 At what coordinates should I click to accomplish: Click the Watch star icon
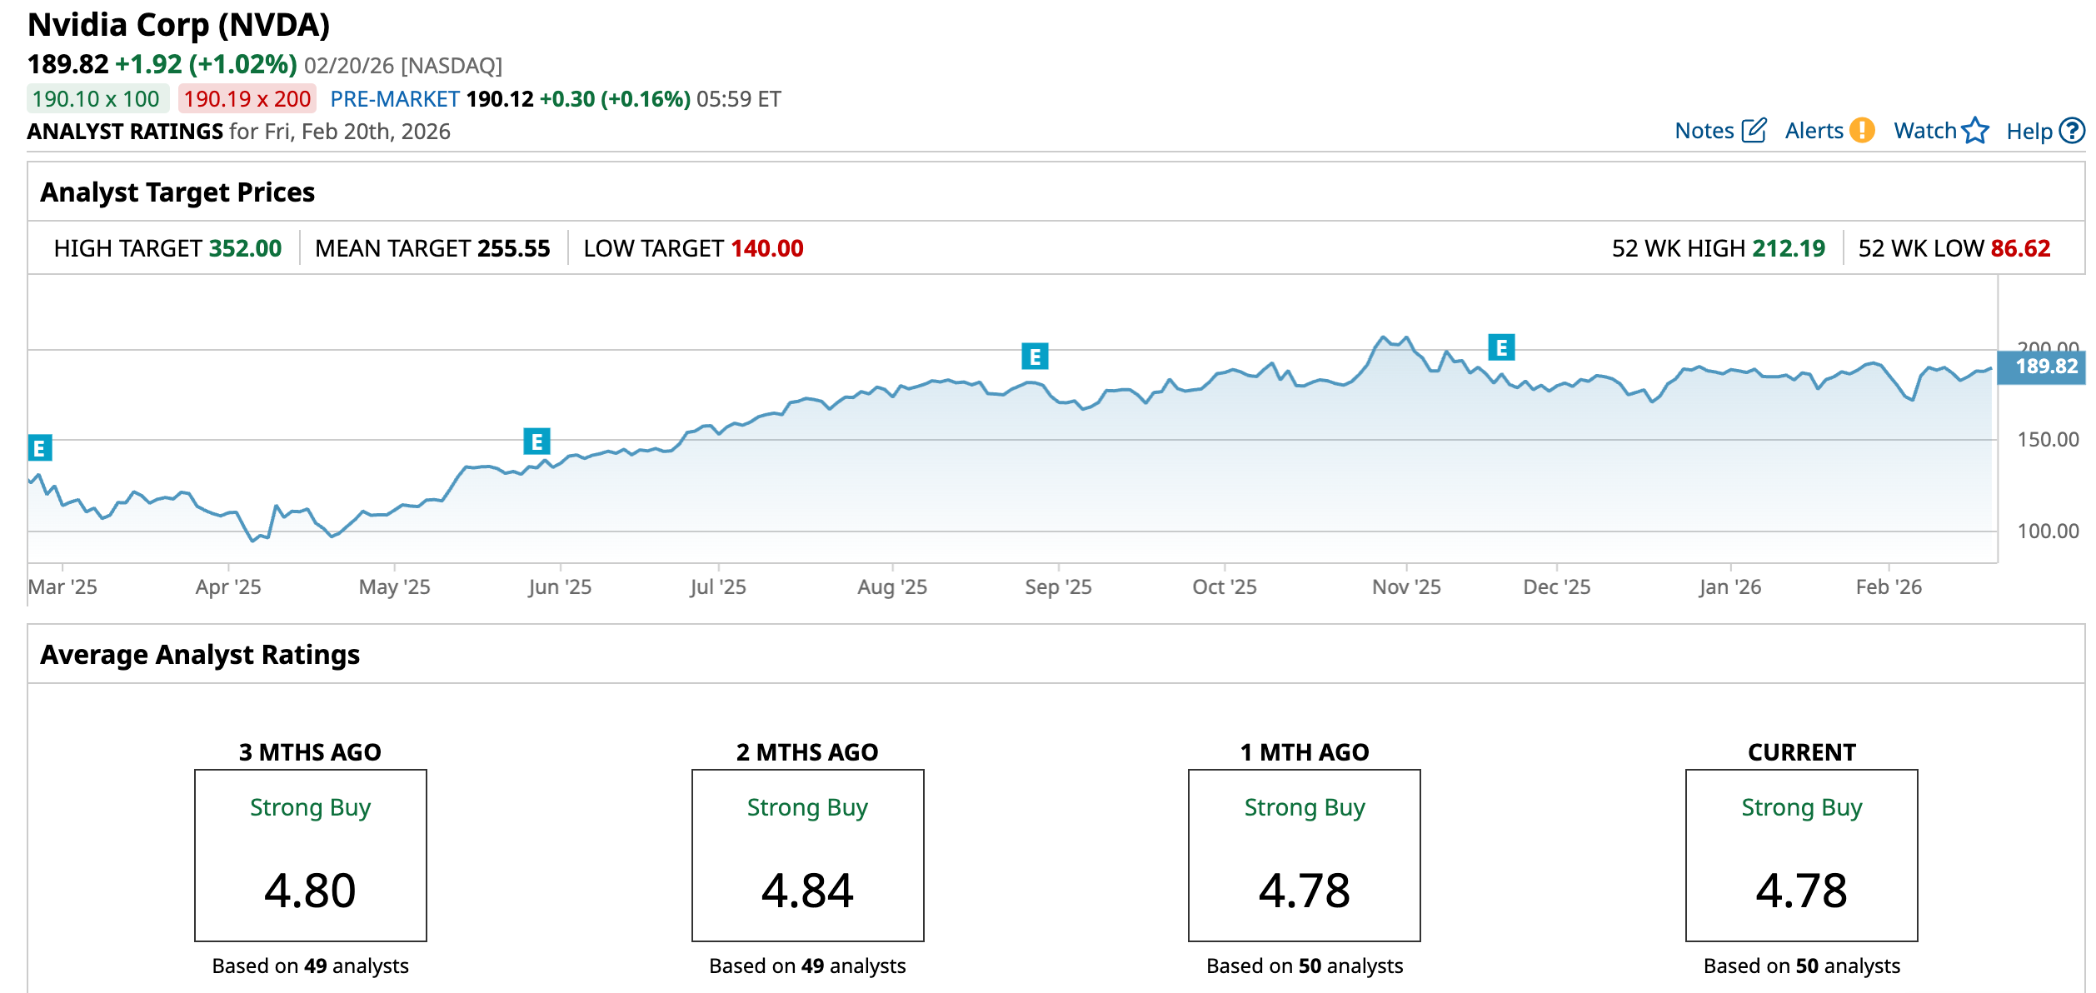[x=1974, y=131]
